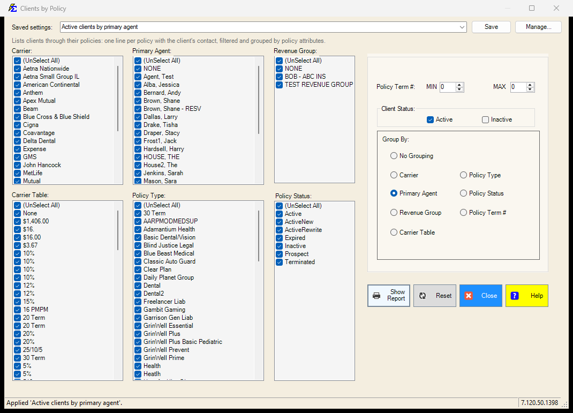Click the blue Close button
The width and height of the screenshot is (573, 413).
(480, 296)
